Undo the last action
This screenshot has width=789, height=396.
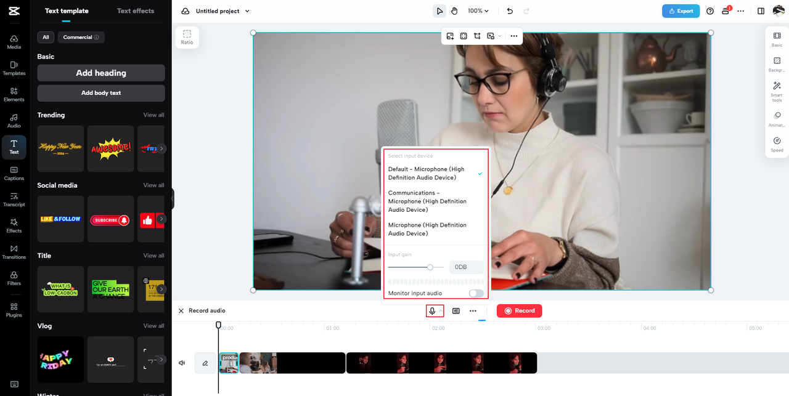510,11
